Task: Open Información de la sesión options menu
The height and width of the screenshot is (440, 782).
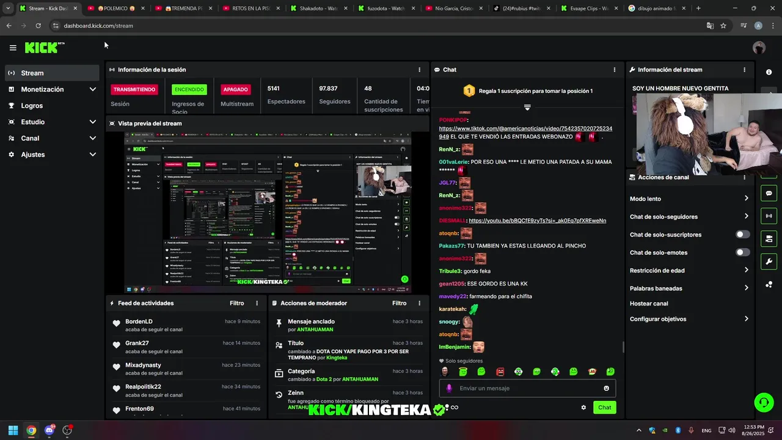Action: [419, 70]
